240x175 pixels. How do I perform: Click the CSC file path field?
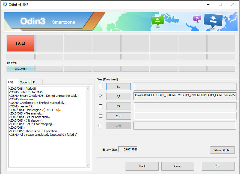click(185, 116)
